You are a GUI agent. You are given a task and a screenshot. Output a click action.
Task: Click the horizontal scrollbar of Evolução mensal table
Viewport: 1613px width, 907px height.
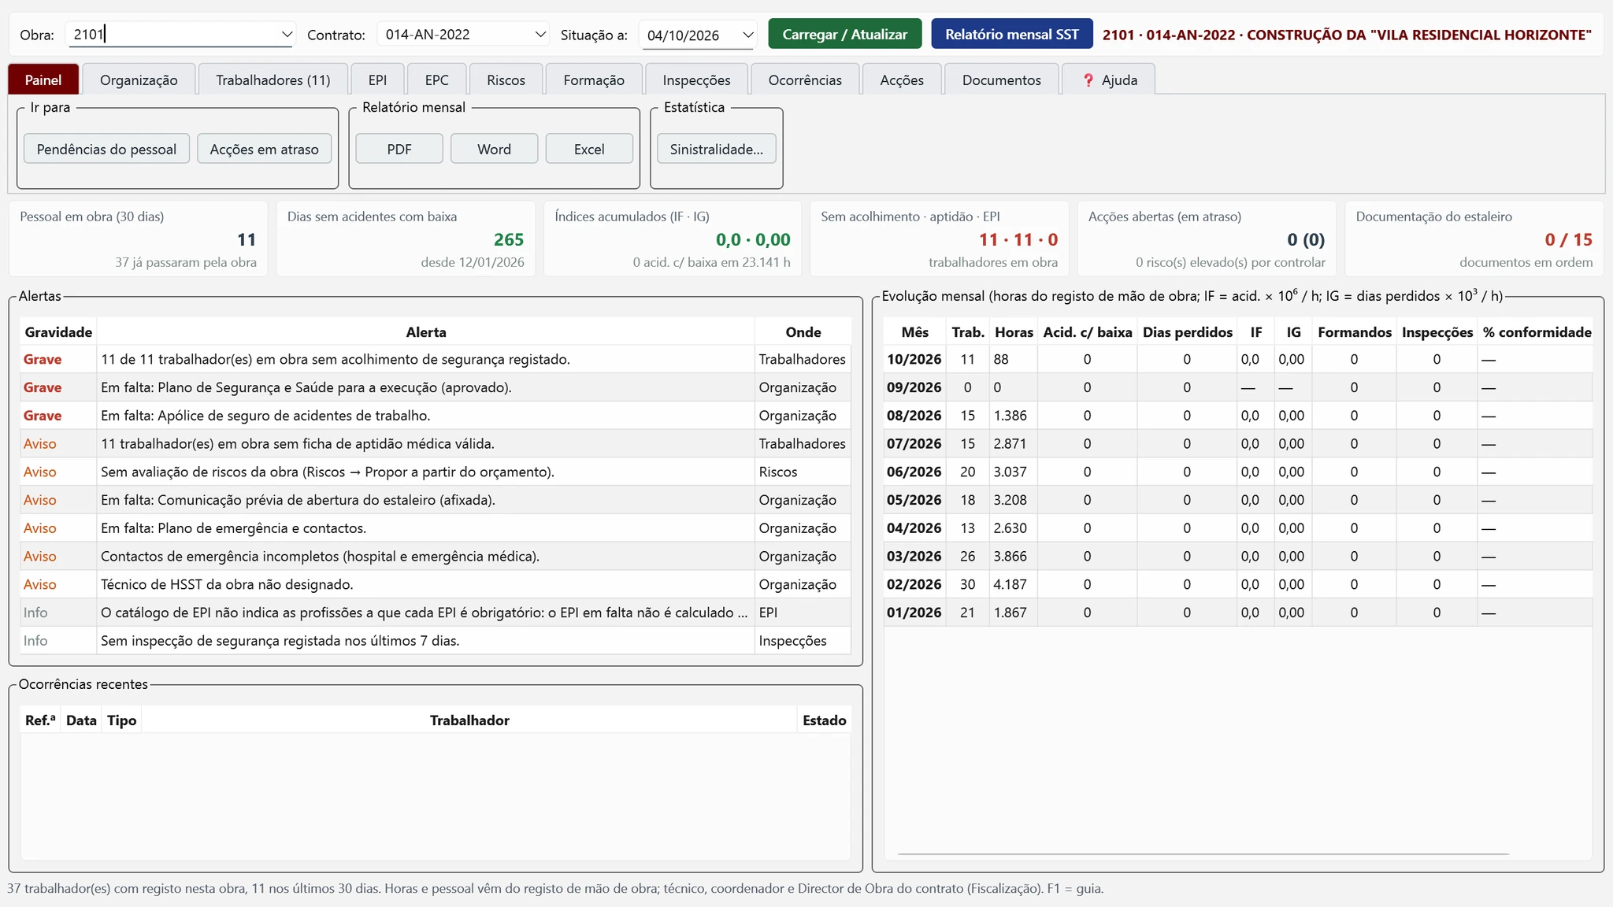(x=1203, y=853)
